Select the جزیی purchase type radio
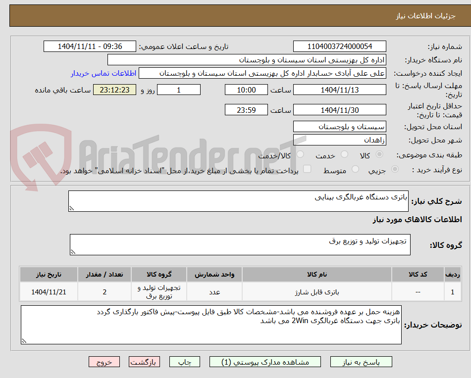This screenshot has width=471, height=378. (395, 169)
